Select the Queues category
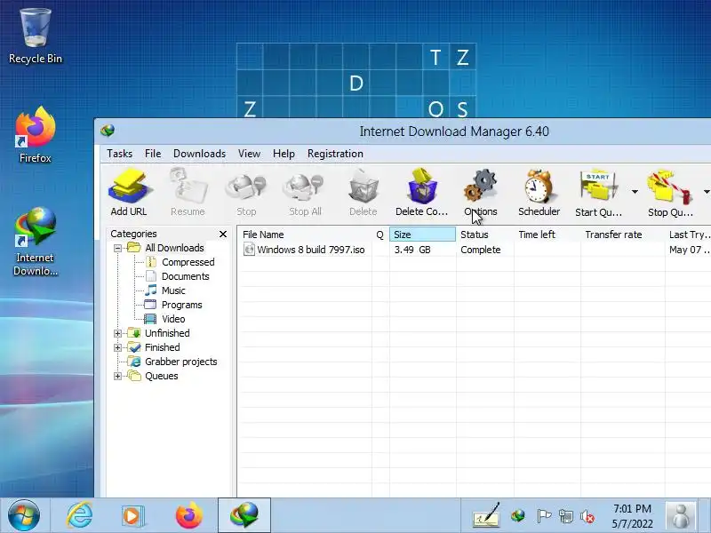The width and height of the screenshot is (711, 533). click(x=161, y=376)
